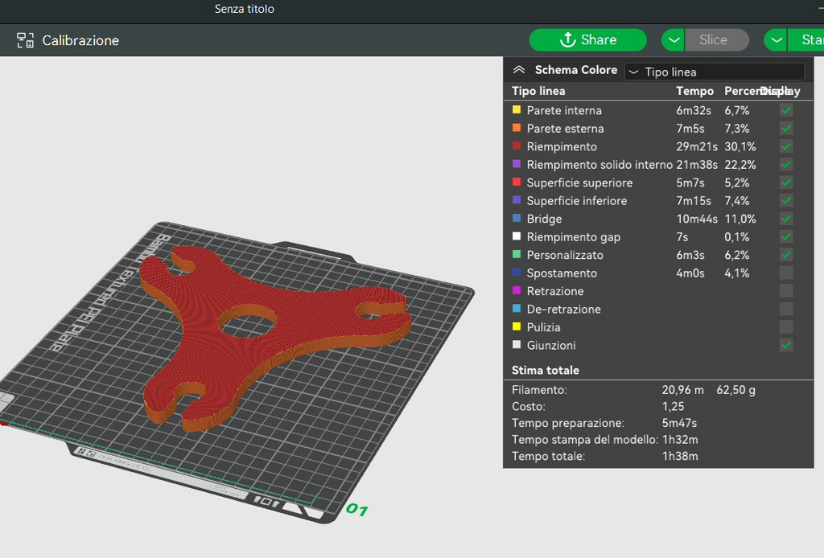Enable display of Retrazione

coord(786,291)
